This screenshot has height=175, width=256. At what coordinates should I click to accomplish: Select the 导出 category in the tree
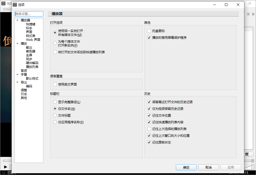click(x=24, y=82)
